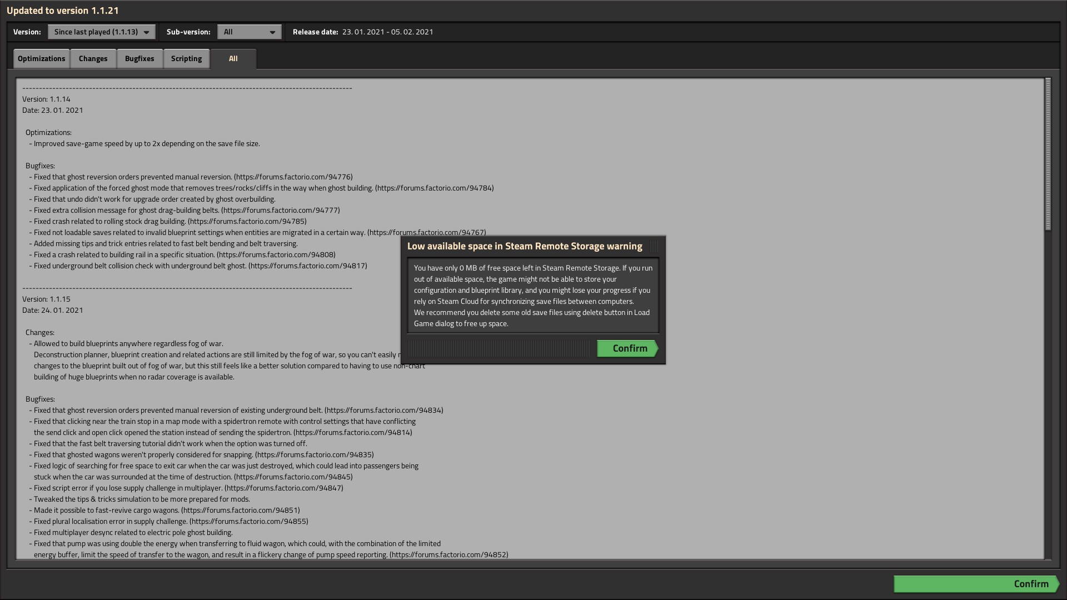Select the Bugfixes tab

(139, 58)
